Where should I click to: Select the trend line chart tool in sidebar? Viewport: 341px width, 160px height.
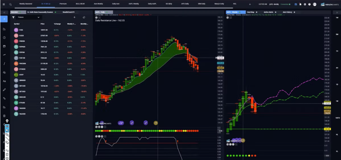pyautogui.click(x=4, y=55)
